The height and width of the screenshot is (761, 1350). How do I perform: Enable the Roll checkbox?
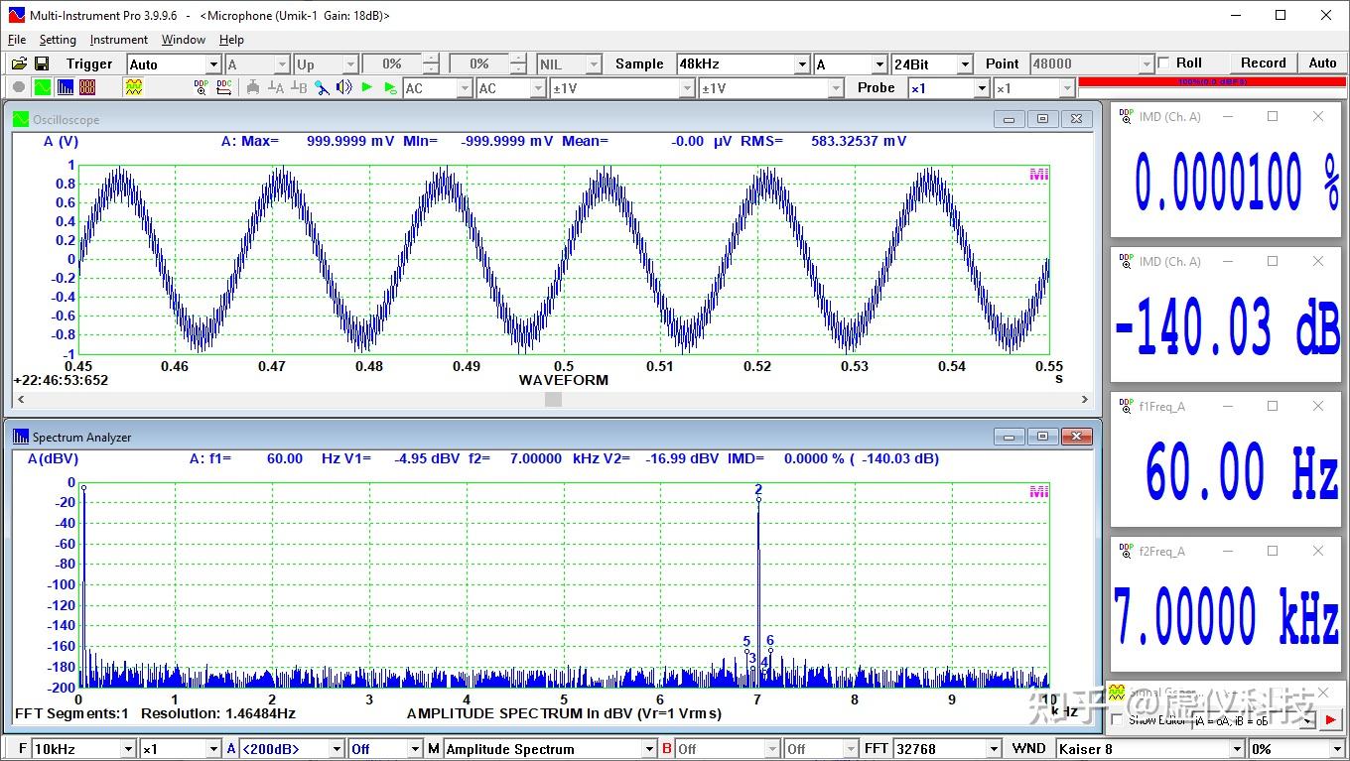[1164, 63]
